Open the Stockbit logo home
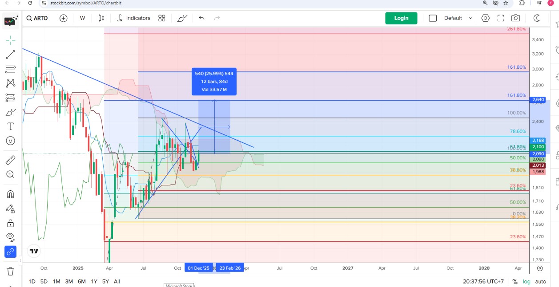This screenshot has width=559, height=287. pyautogui.click(x=11, y=20)
